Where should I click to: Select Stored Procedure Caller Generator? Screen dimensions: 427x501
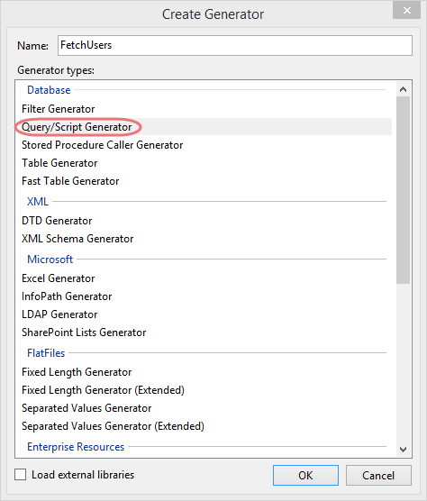(x=203, y=145)
